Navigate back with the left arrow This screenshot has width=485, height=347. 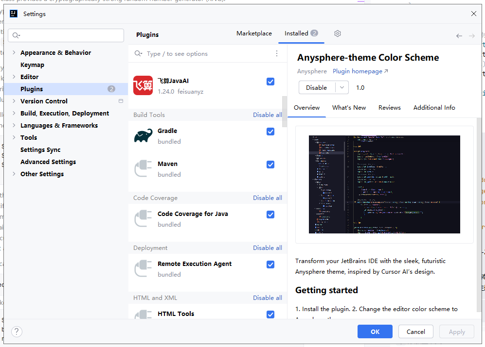(x=459, y=36)
